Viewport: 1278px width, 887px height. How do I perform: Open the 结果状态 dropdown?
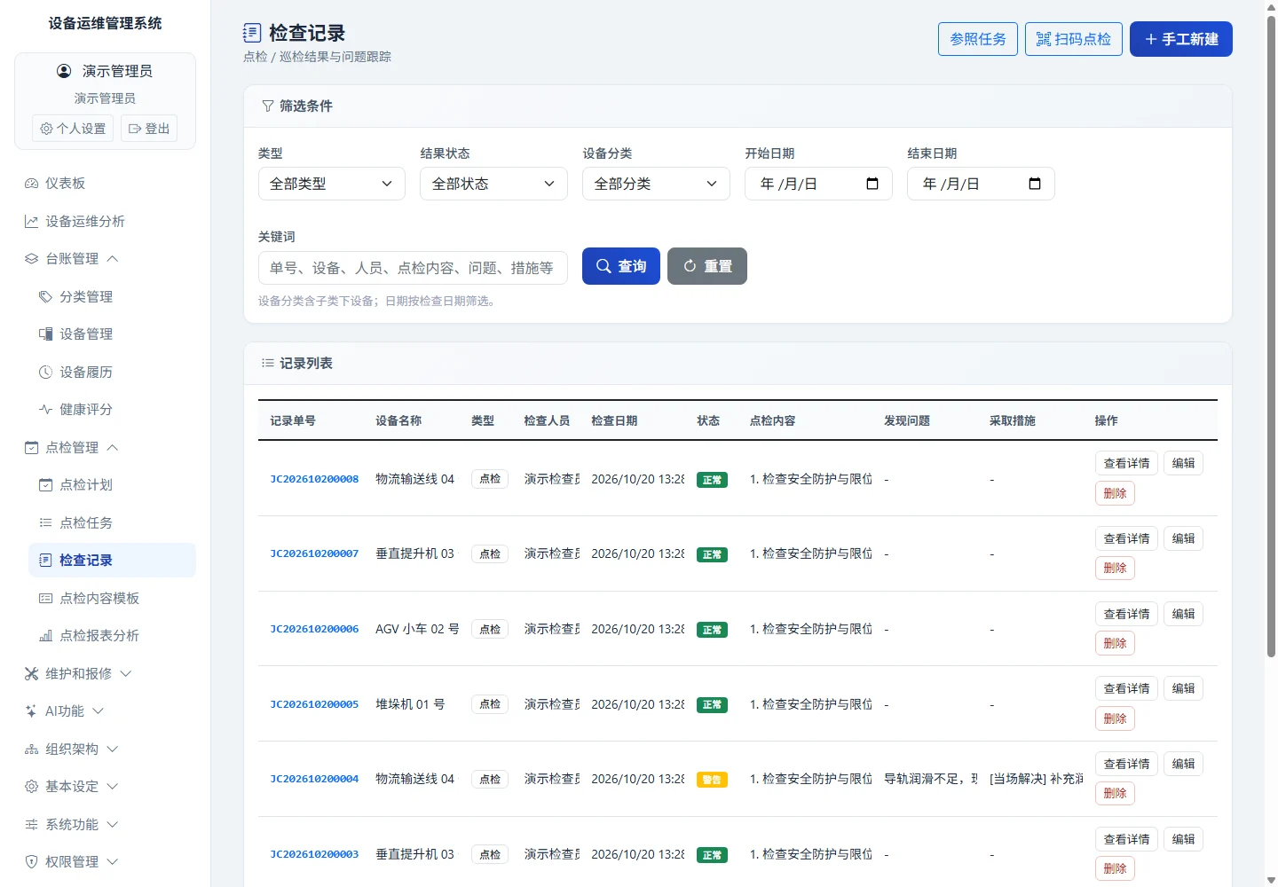click(x=493, y=184)
